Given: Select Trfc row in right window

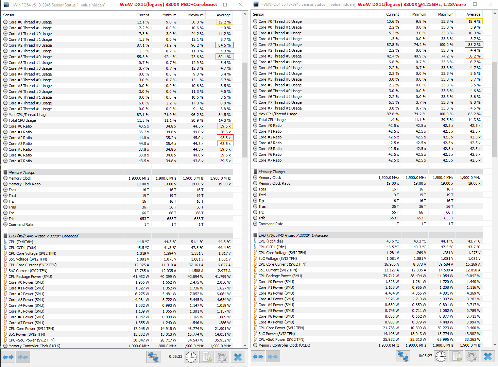Looking at the screenshot, I should point(367,218).
